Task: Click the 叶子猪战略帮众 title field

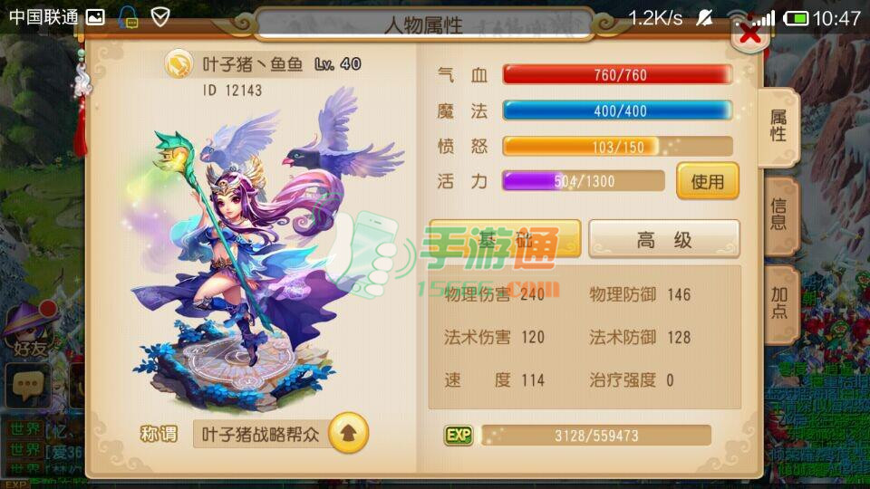Action: [261, 434]
